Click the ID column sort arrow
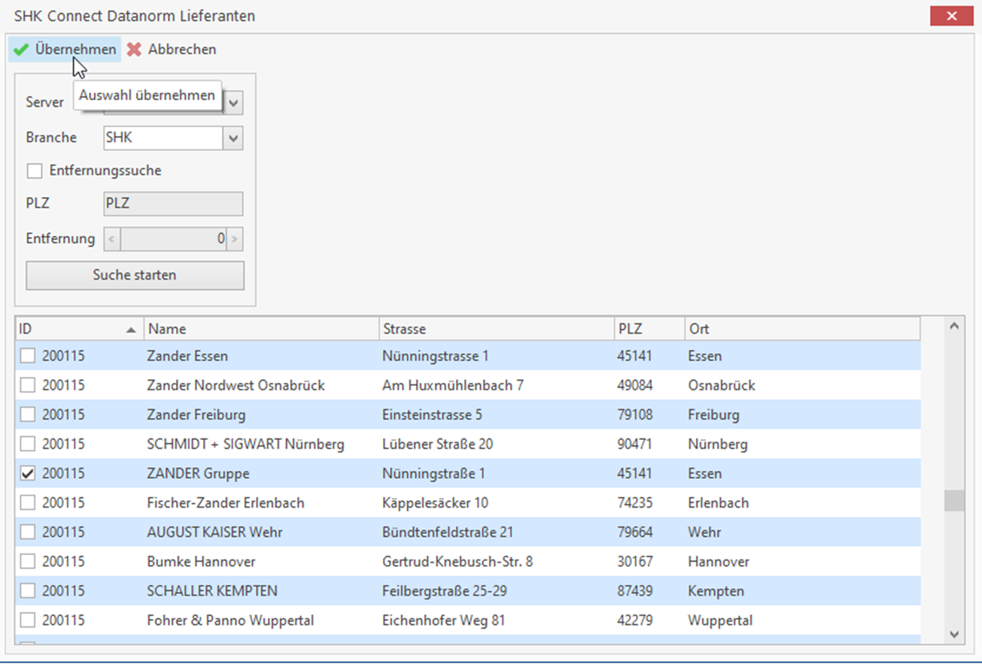 pos(132,329)
